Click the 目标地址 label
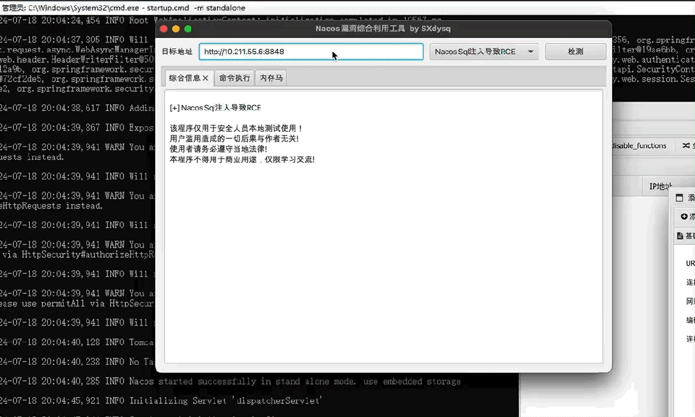The width and height of the screenshot is (695, 417). coord(177,51)
